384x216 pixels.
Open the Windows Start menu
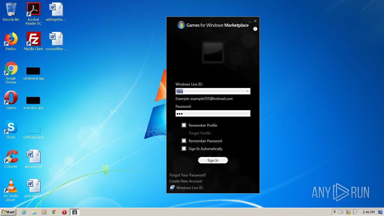[8, 212]
